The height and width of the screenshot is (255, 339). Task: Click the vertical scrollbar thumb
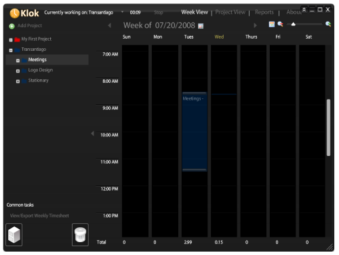[x=328, y=127]
